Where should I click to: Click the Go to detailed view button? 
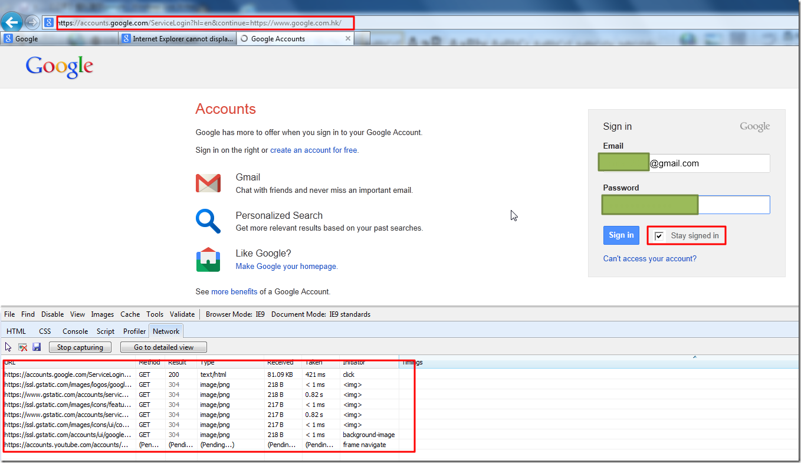click(x=164, y=347)
